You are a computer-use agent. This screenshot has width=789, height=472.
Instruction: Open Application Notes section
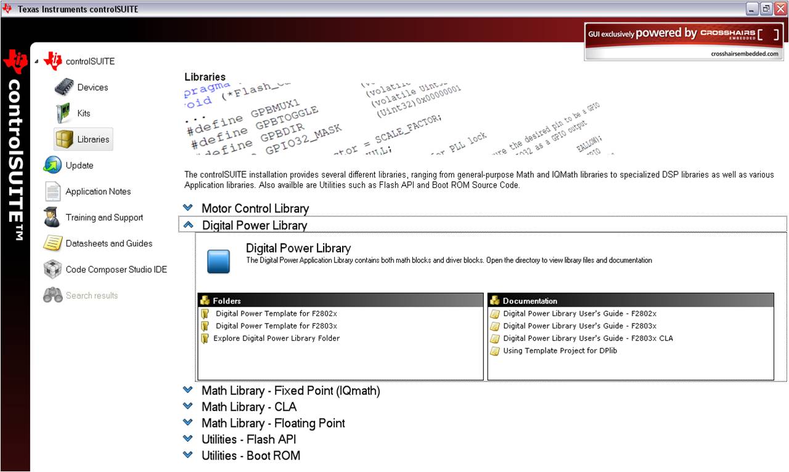pos(98,192)
